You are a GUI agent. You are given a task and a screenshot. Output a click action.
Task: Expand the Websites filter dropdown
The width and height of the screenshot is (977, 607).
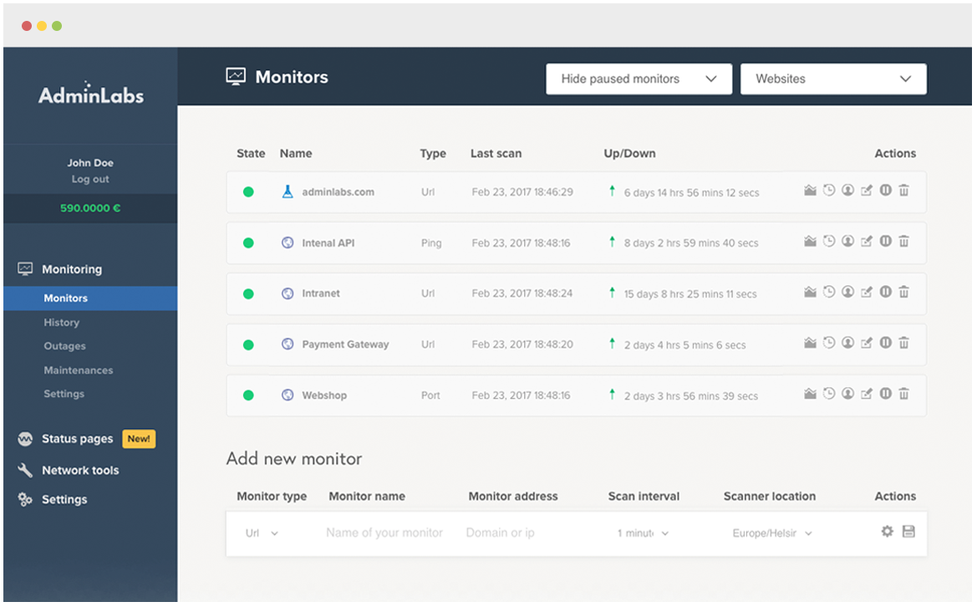coord(833,79)
